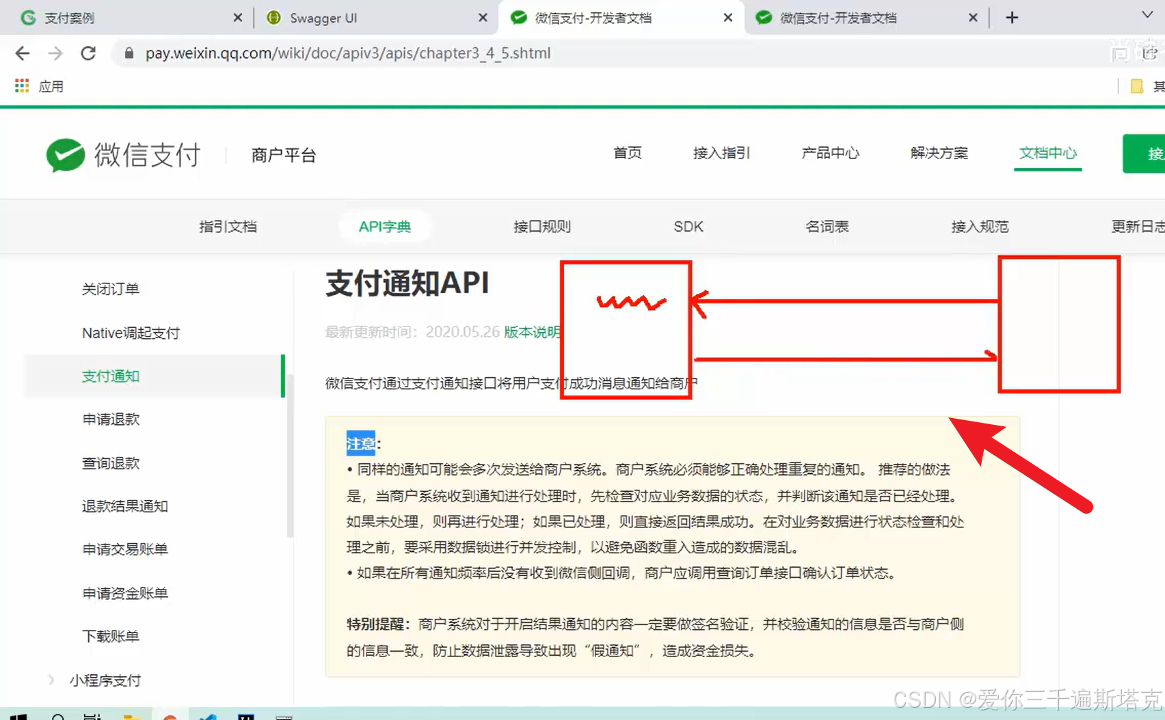Click the 支付通知API heading
This screenshot has height=720, width=1165.
click(x=407, y=283)
